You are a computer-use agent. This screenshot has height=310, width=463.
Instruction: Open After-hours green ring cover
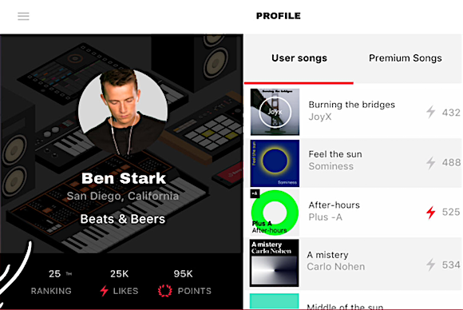coord(275,213)
